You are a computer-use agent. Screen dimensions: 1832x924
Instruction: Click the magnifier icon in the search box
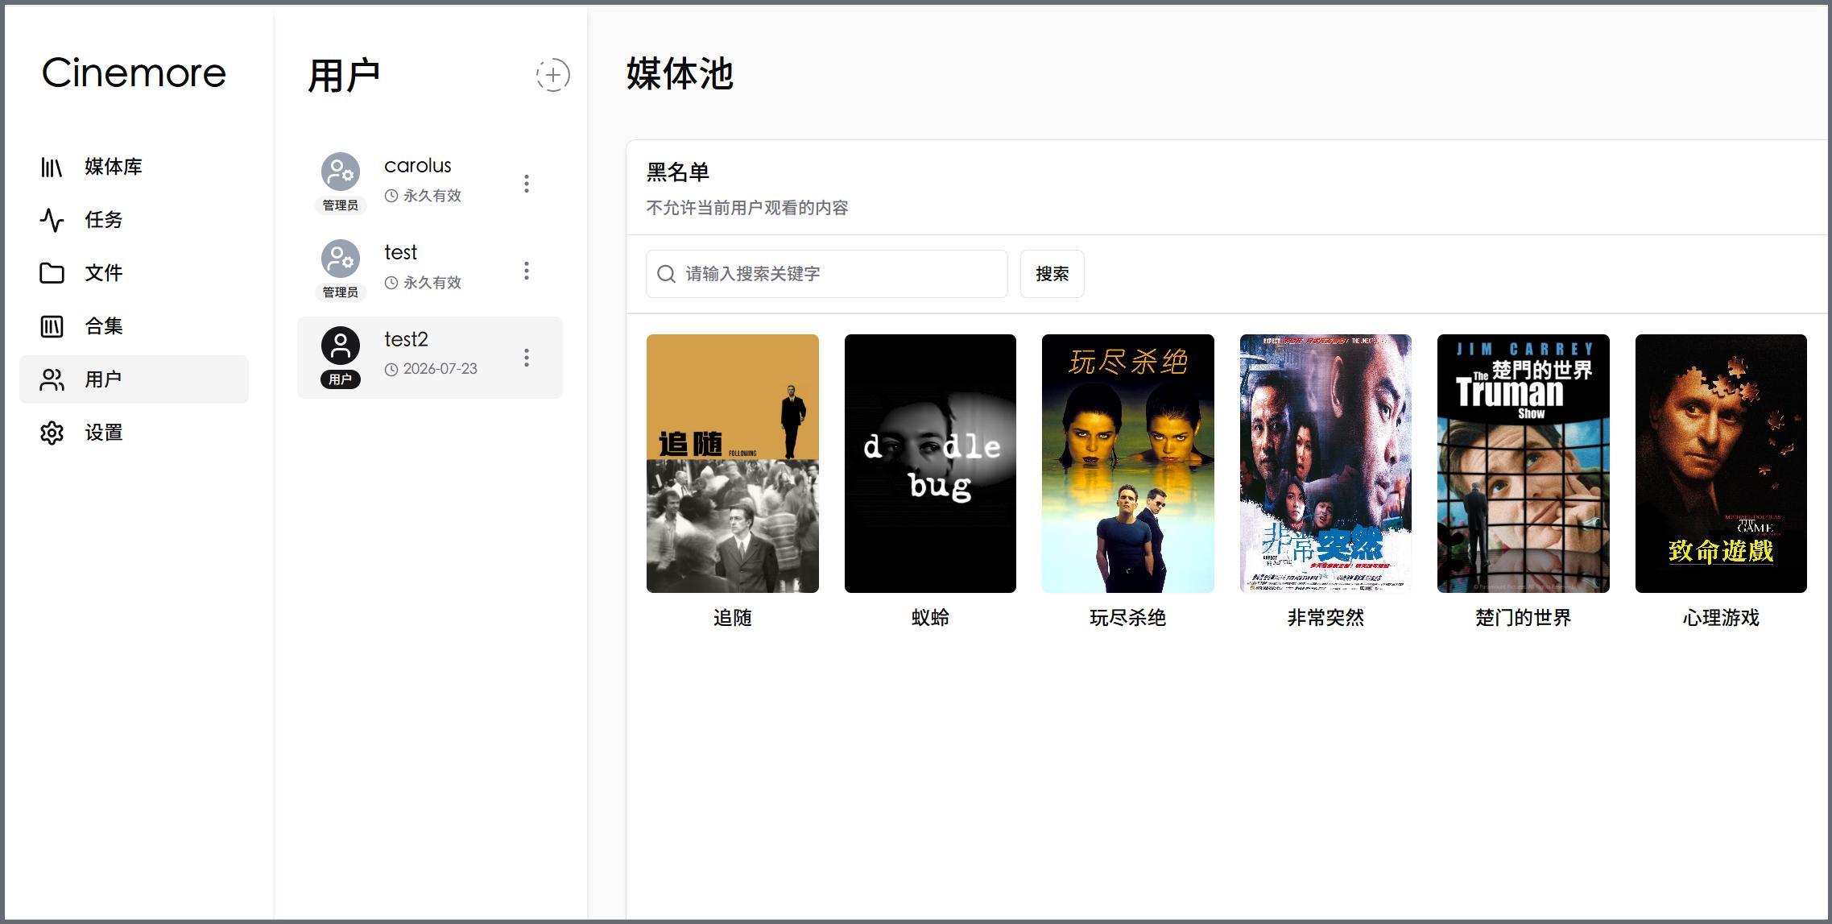667,274
